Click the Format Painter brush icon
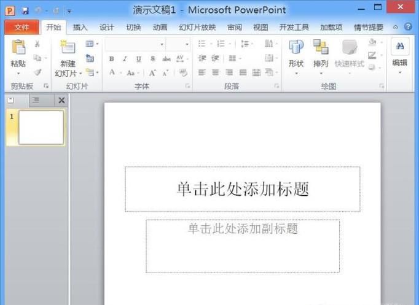The height and width of the screenshot is (305, 419). (x=37, y=72)
